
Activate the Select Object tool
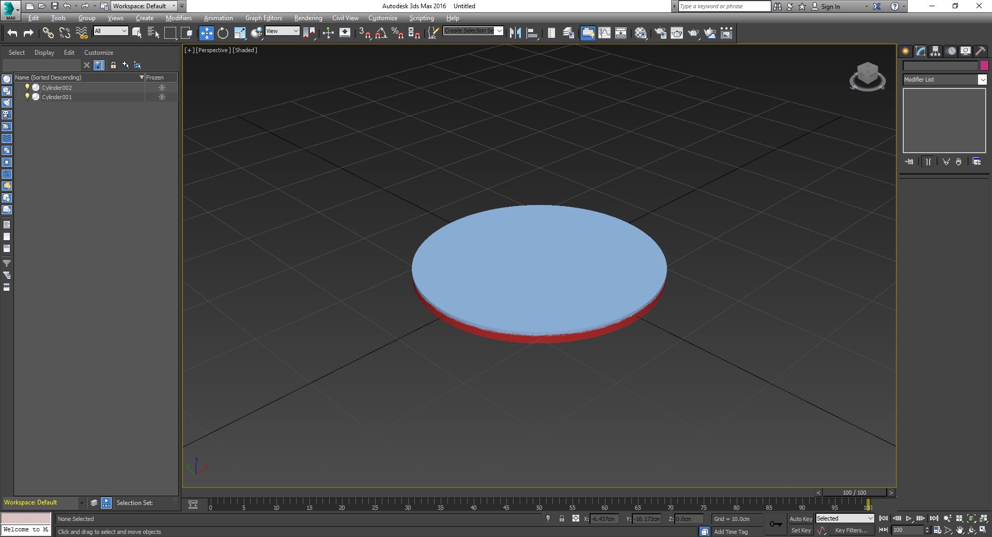(137, 33)
